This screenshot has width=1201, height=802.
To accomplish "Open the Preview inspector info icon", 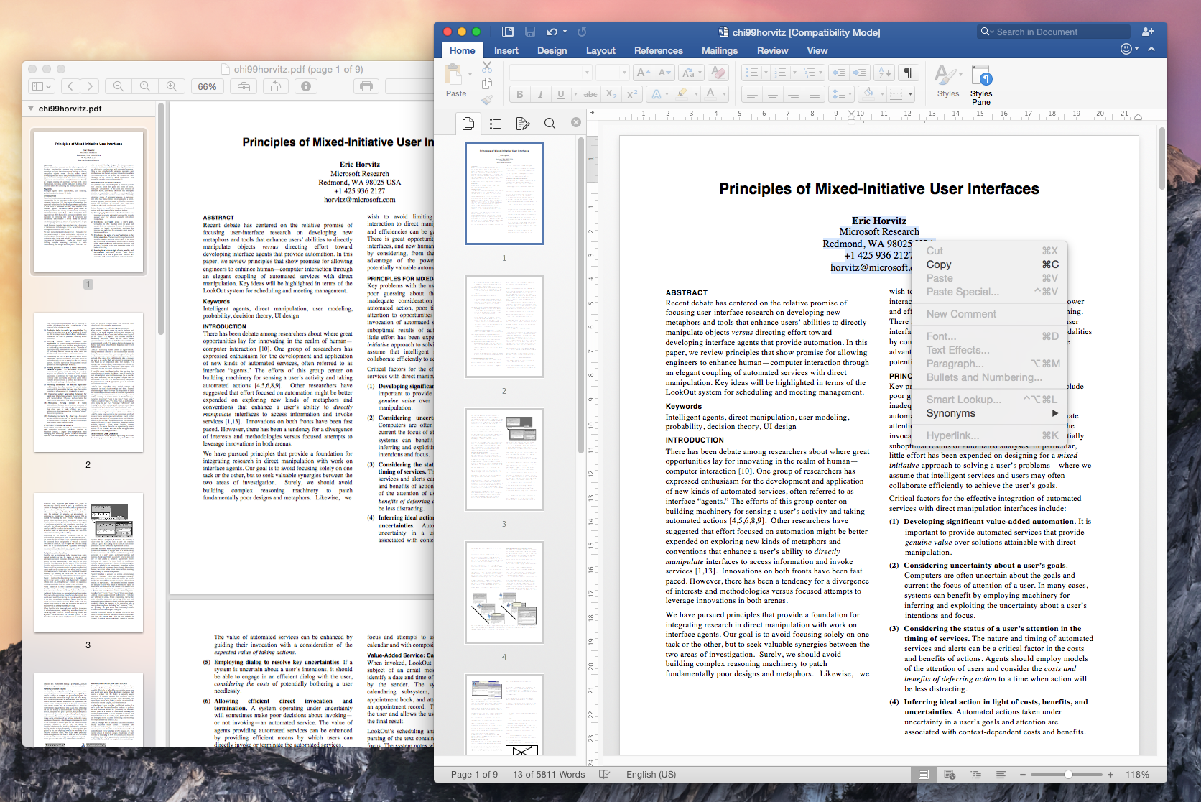I will pos(306,86).
